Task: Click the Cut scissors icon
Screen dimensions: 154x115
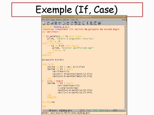Action: (60, 23)
